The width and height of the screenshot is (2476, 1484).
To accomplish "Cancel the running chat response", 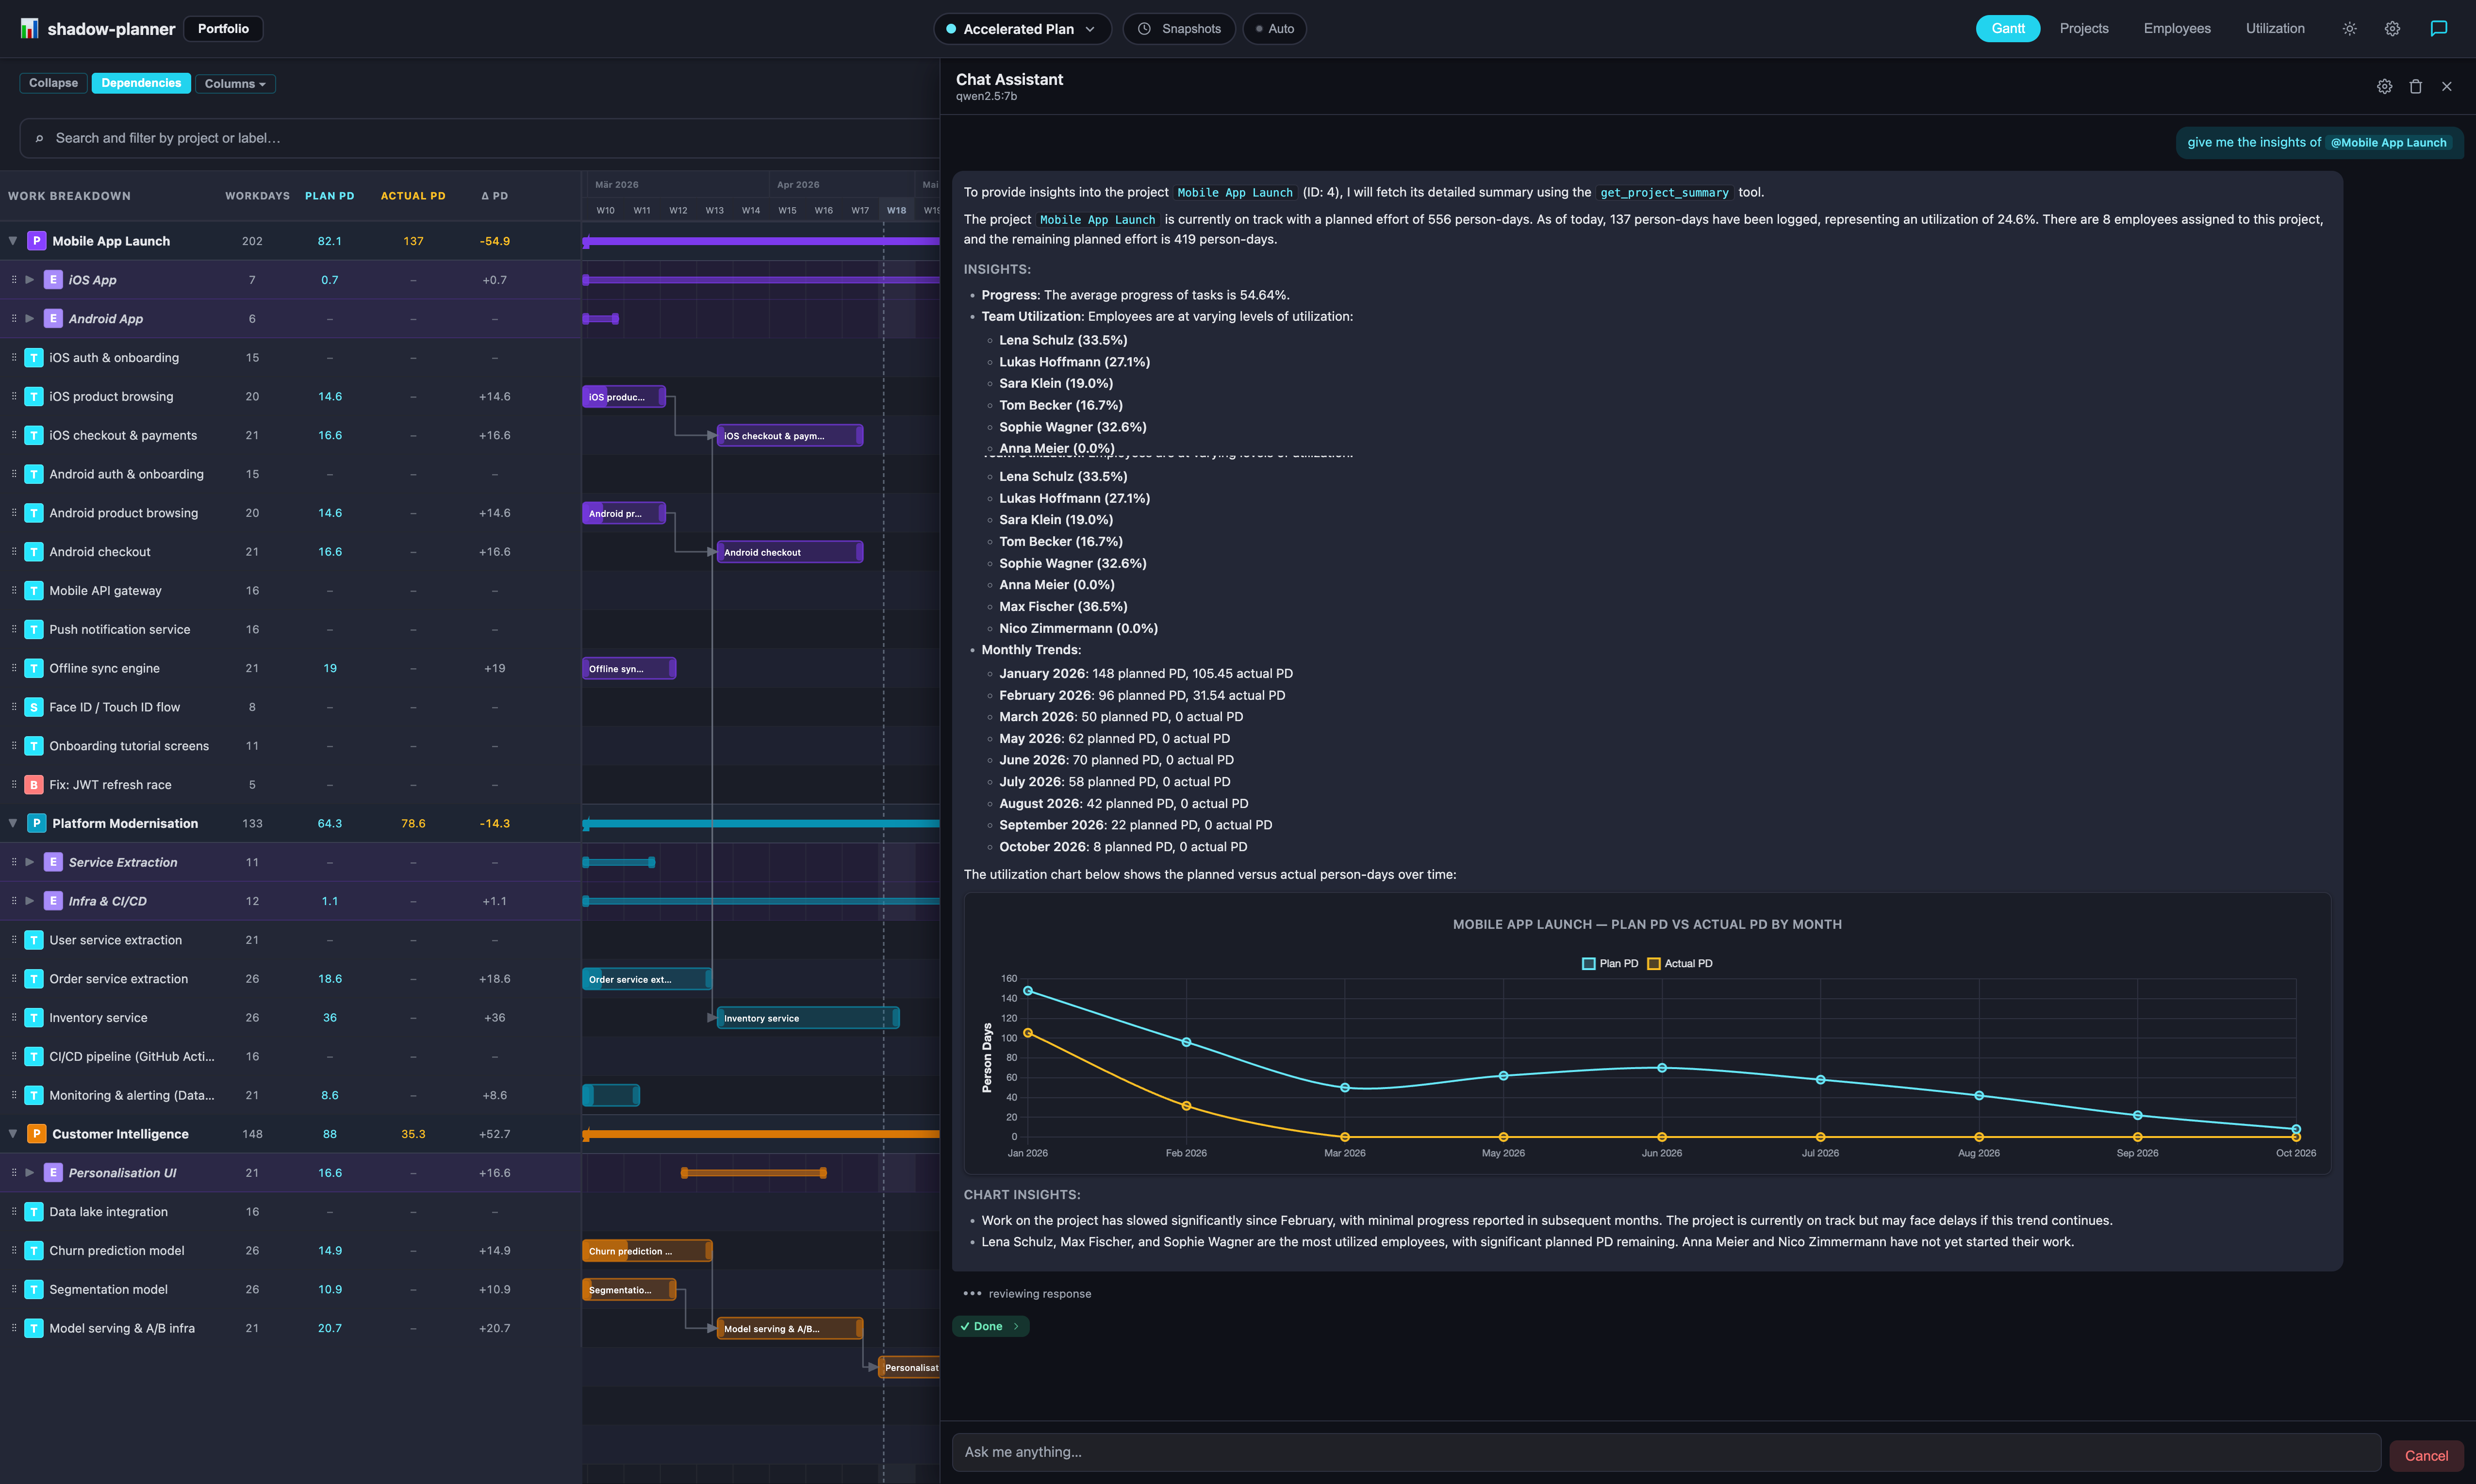I will point(2426,1455).
